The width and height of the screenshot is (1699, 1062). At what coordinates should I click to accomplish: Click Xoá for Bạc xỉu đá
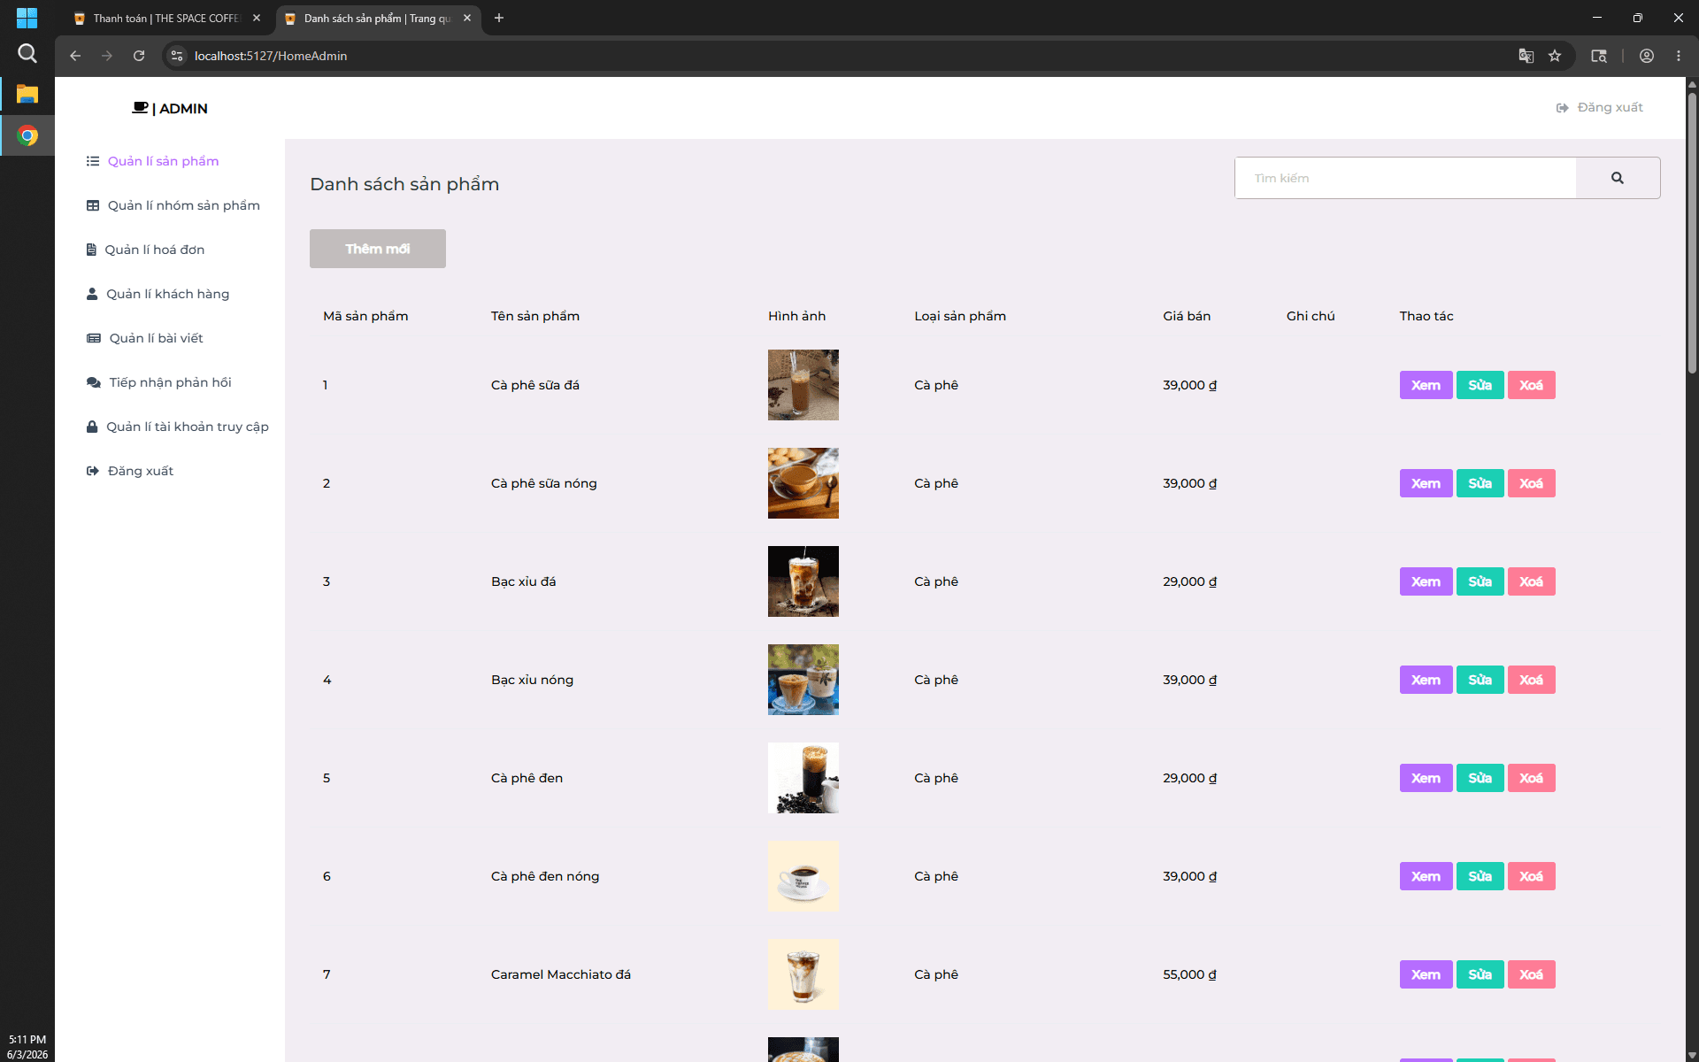1531,581
